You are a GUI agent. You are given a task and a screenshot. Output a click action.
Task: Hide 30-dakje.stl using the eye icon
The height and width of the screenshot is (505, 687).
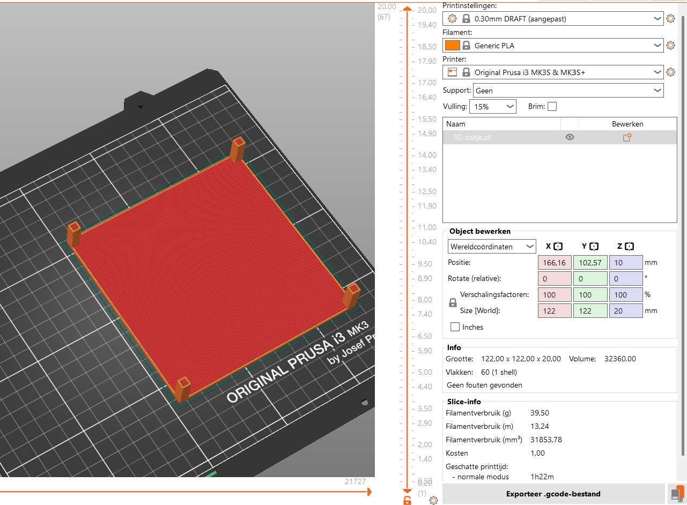click(x=570, y=137)
